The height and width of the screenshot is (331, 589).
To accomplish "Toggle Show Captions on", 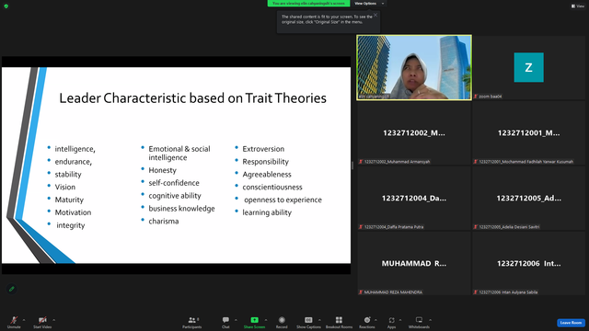I will pos(308,320).
